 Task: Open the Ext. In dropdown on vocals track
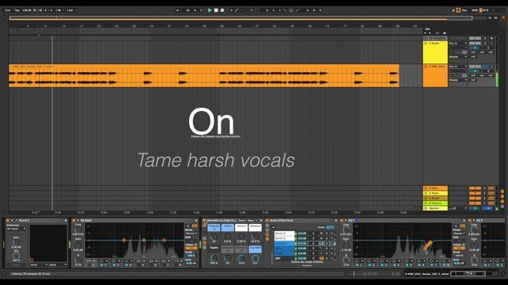[458, 66]
